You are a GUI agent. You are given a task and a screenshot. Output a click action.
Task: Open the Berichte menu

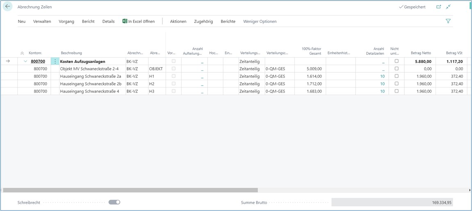[x=228, y=21]
